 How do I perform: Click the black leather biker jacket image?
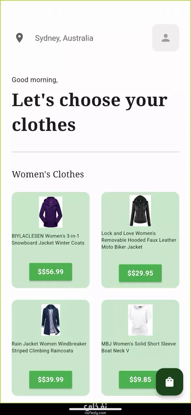(140, 210)
